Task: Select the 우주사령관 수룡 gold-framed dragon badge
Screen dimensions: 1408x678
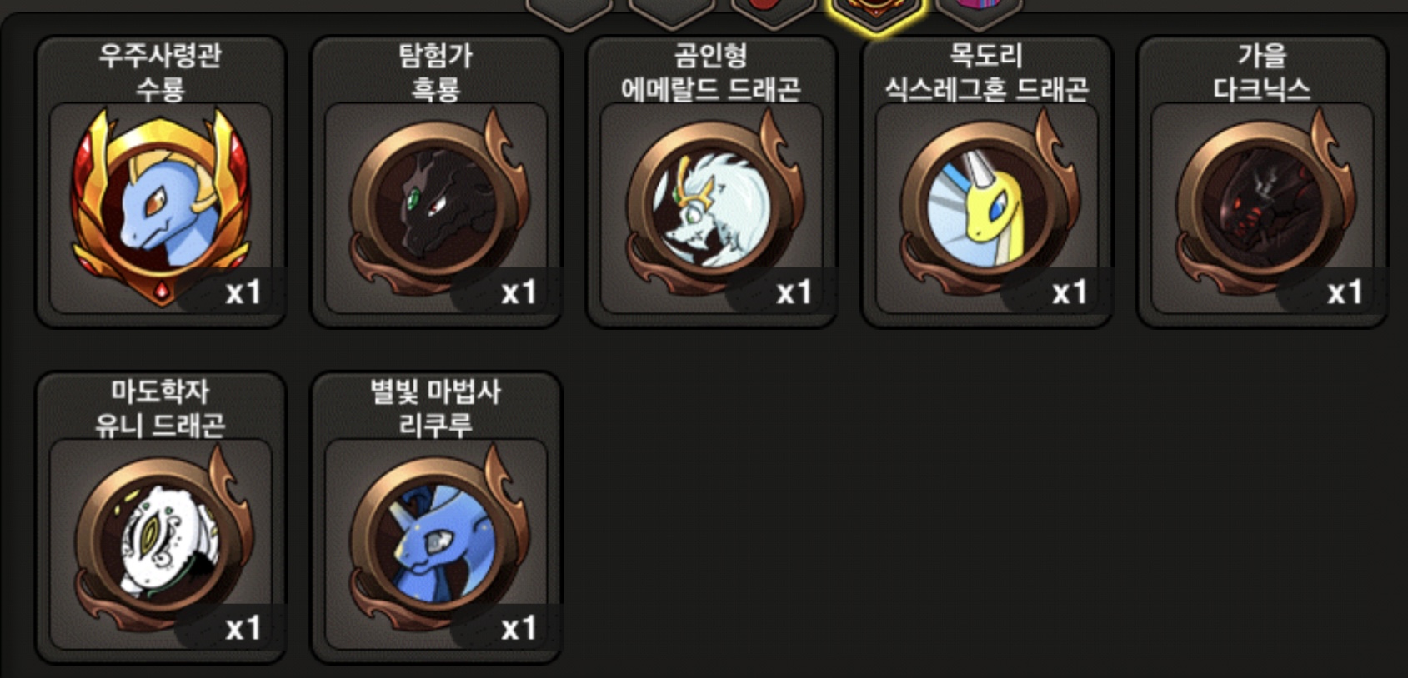Action: click(161, 207)
